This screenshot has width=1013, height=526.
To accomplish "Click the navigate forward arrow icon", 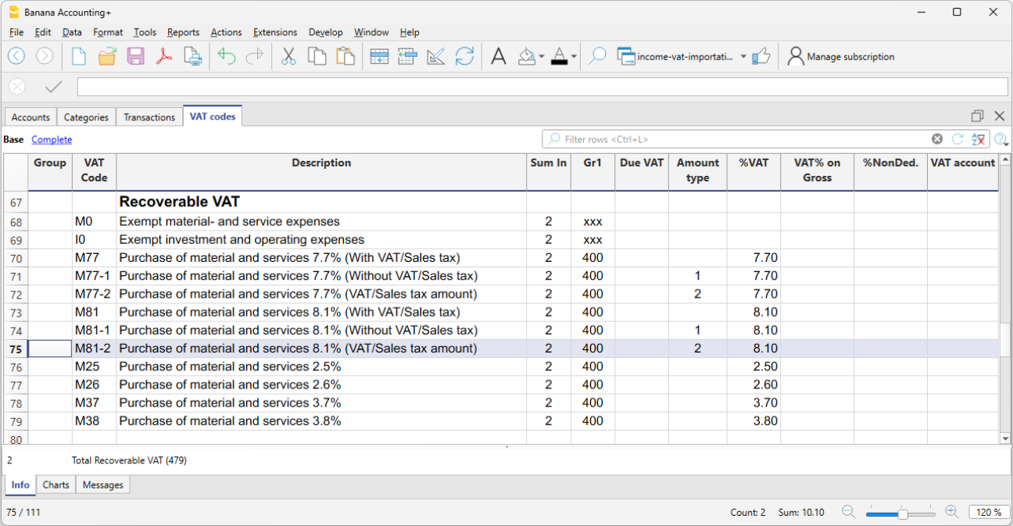I will click(x=45, y=56).
